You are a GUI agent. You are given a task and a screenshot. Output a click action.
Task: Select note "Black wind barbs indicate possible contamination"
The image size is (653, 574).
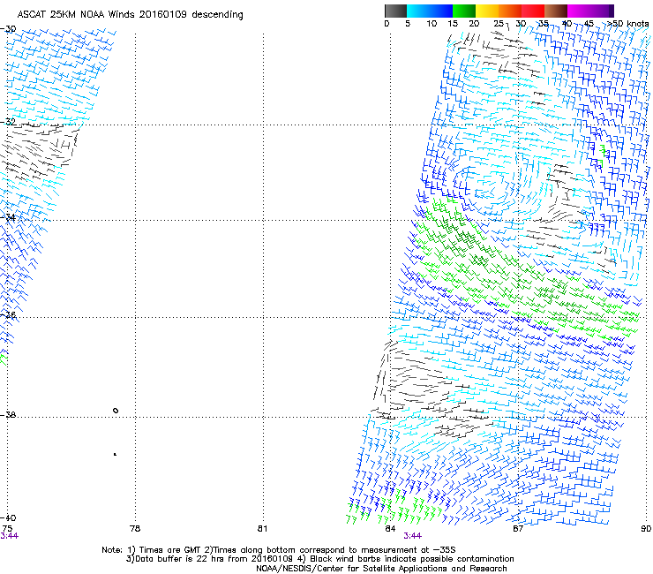coord(412,559)
